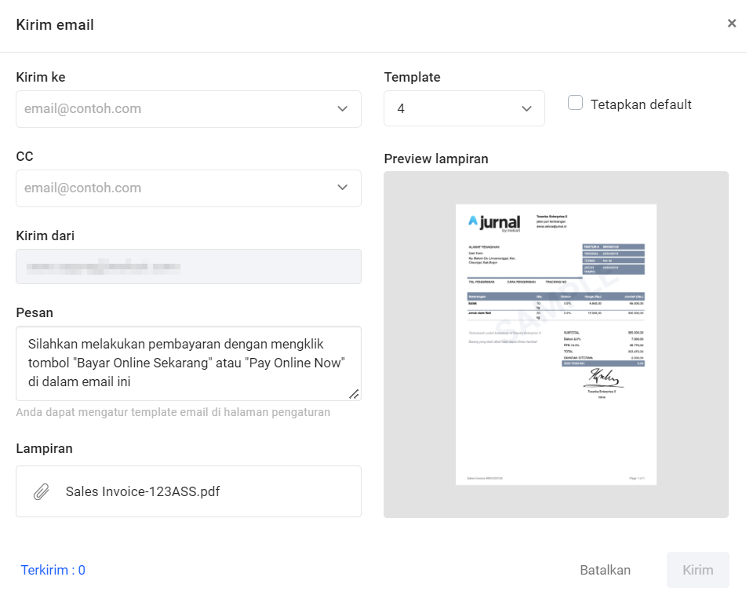
Task: Click the paperclip attachment icon
Action: (41, 492)
